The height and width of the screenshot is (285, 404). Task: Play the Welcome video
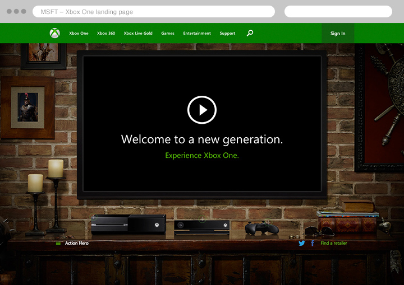202,110
